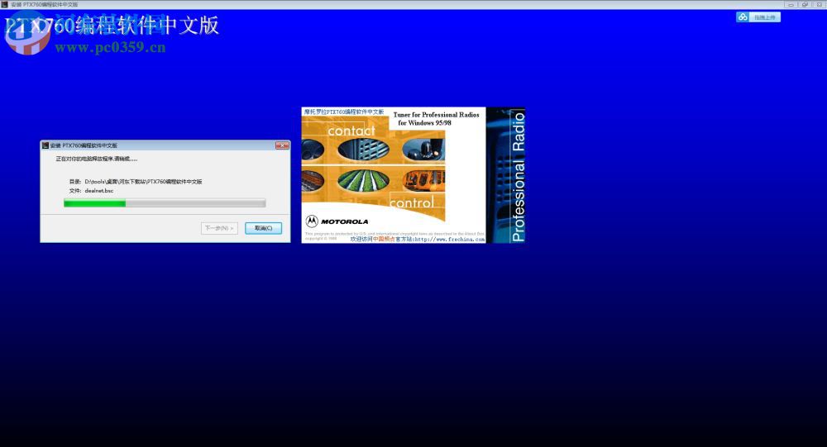Restore down the main installer window
Viewport: 827px width, 447px height.
(x=805, y=4)
